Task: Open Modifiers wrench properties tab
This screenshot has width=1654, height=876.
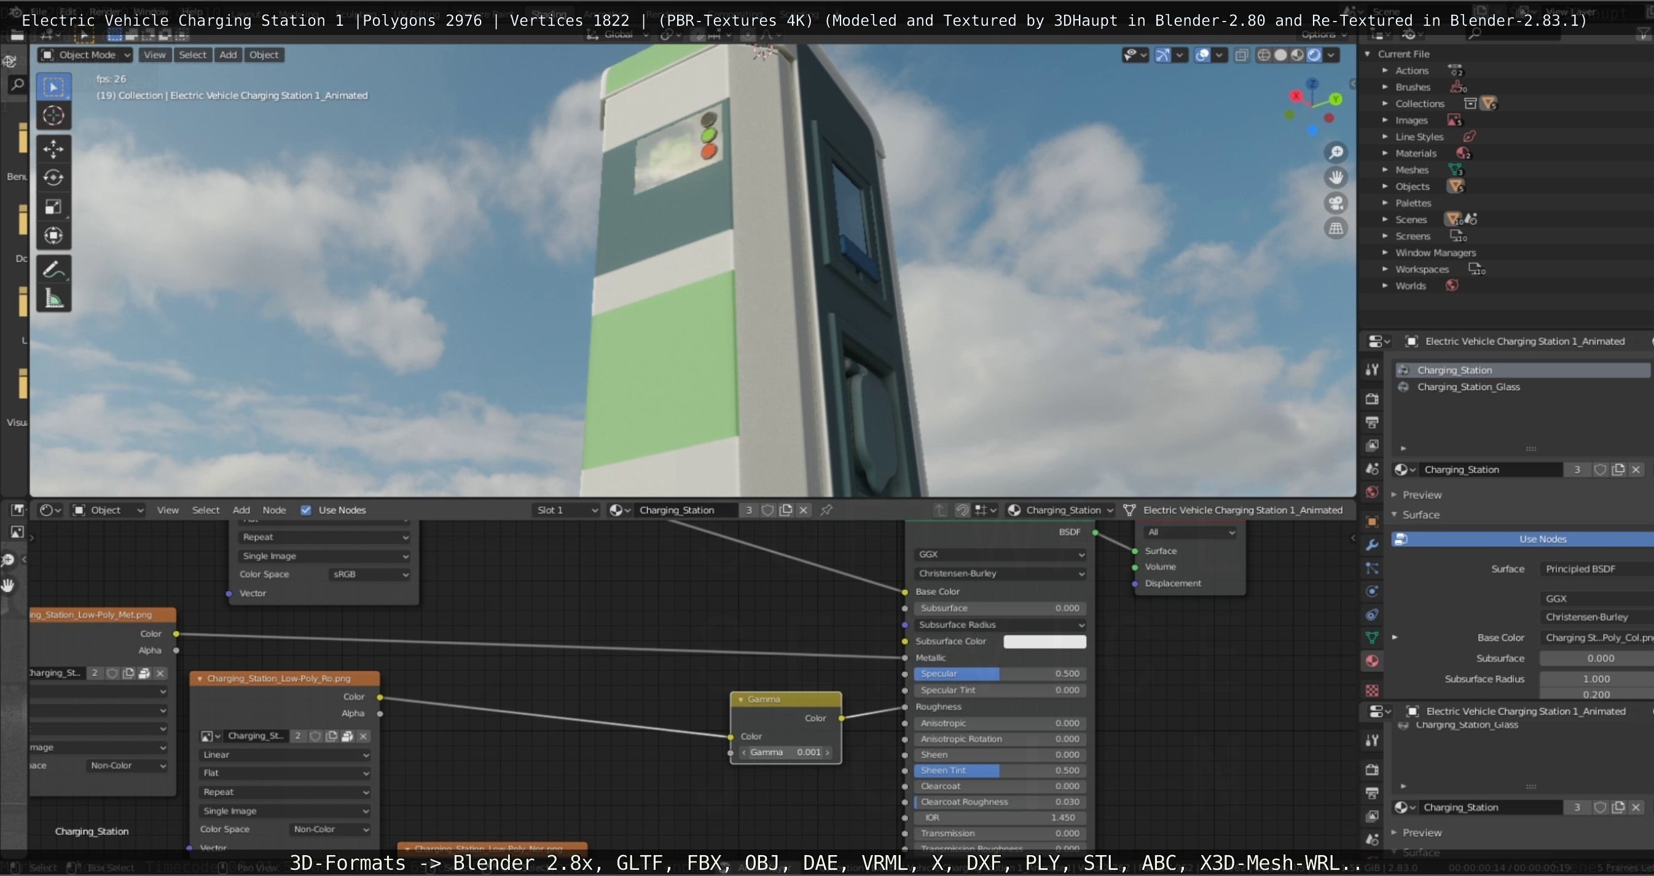Action: click(x=1372, y=545)
